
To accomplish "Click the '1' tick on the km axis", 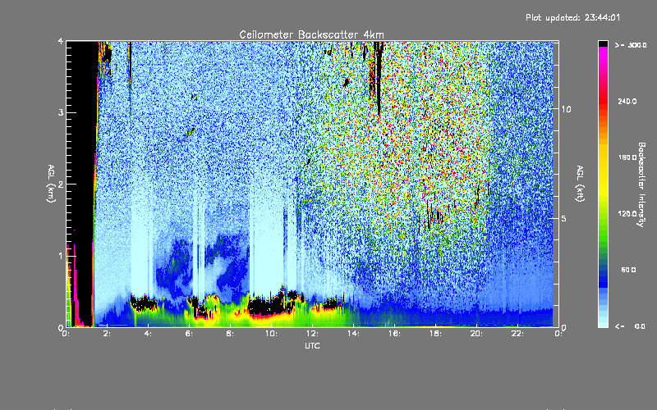I will 61,256.
